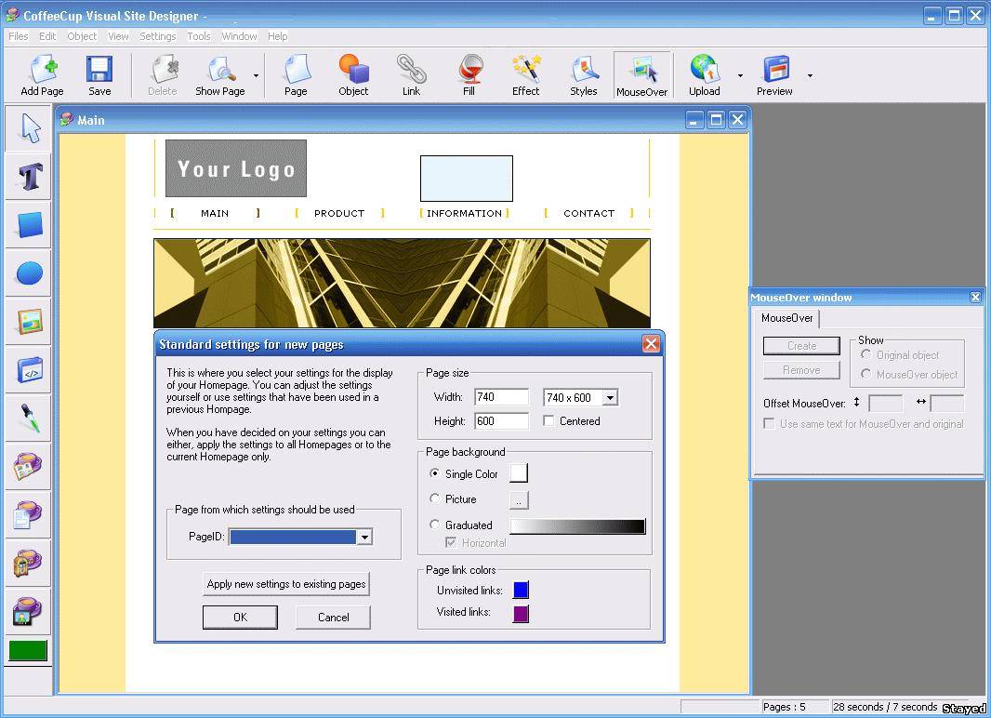
Task: Select the MouseOver object radio button
Action: coord(865,374)
